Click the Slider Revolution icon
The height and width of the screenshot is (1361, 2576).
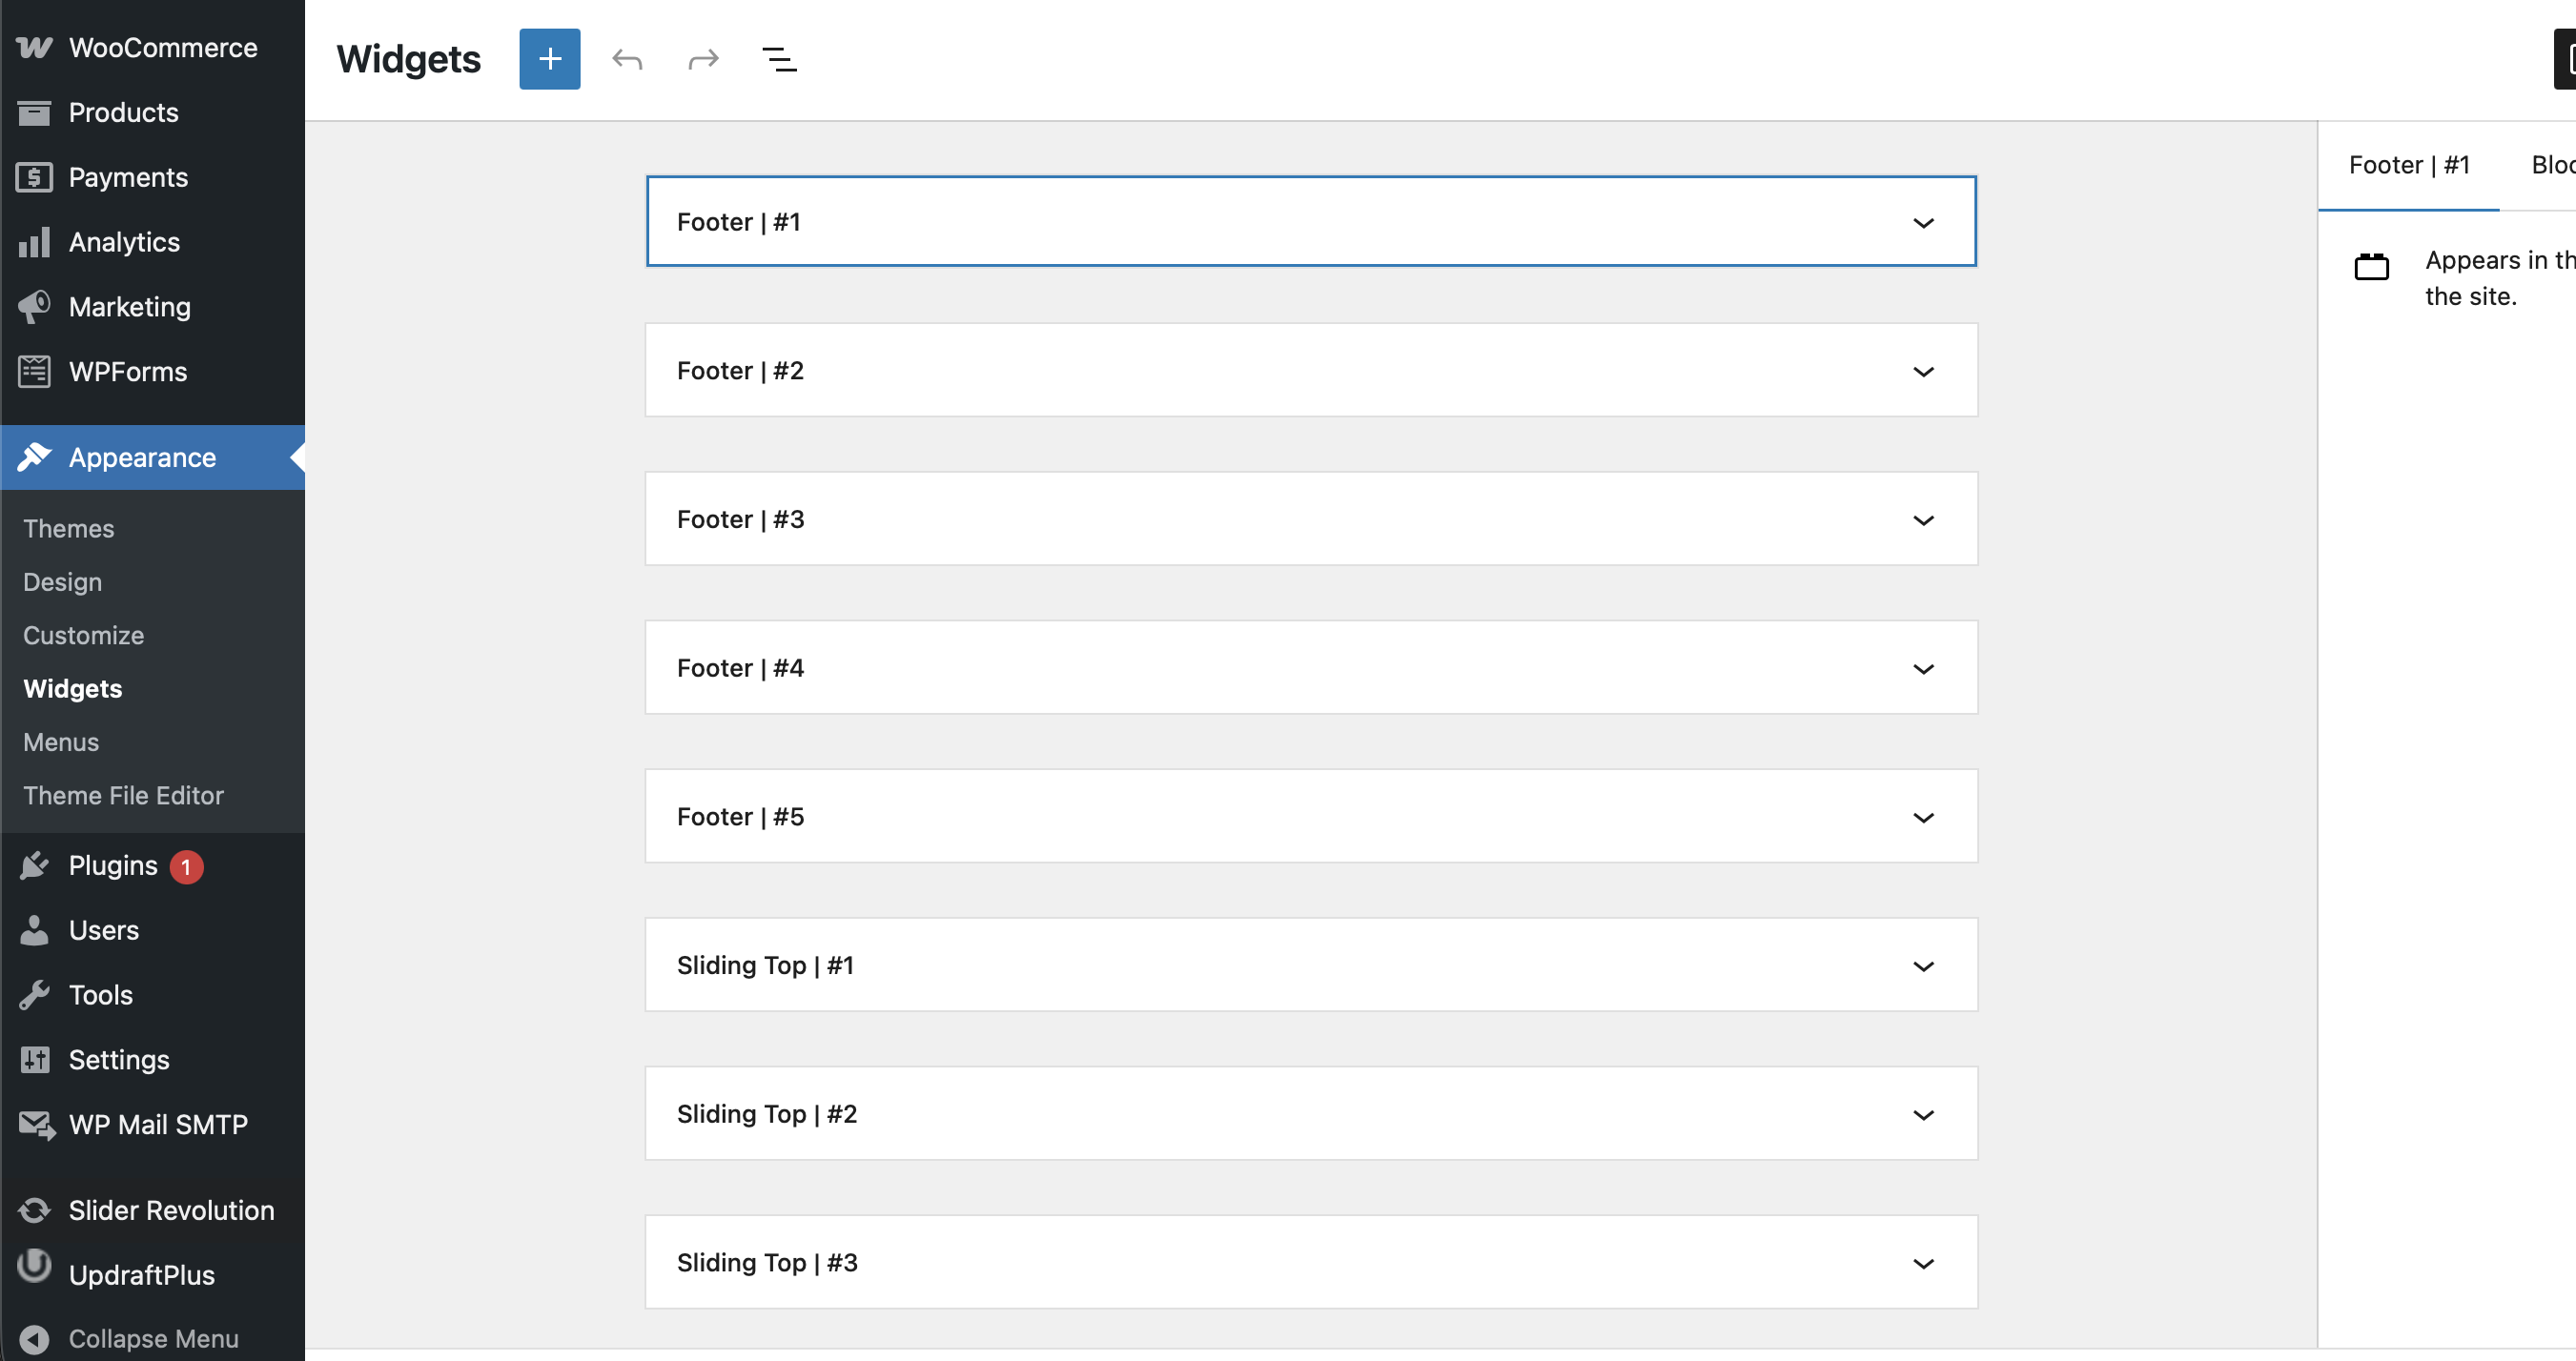[x=34, y=1210]
